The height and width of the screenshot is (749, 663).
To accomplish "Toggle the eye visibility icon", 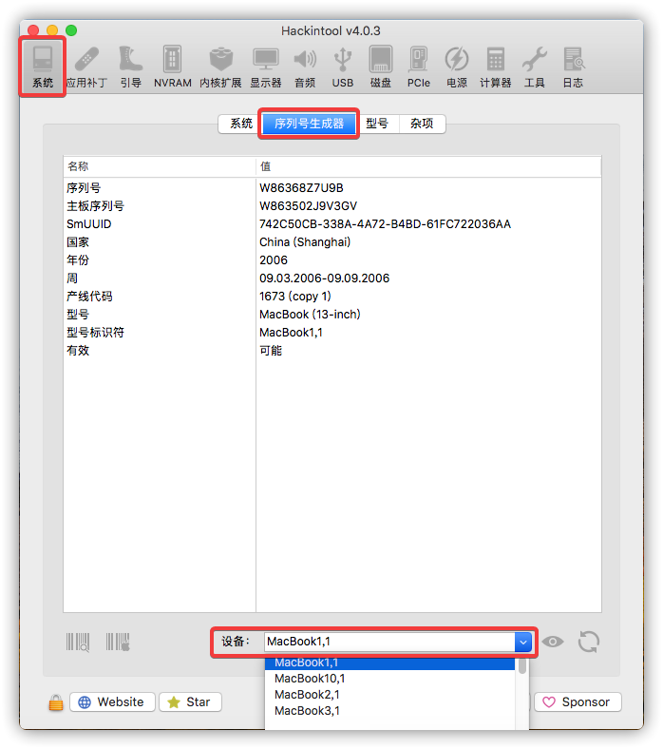I will (553, 642).
